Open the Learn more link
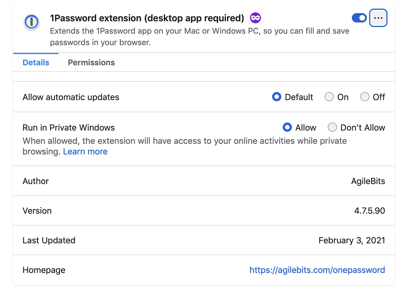The width and height of the screenshot is (407, 302). 85,152
